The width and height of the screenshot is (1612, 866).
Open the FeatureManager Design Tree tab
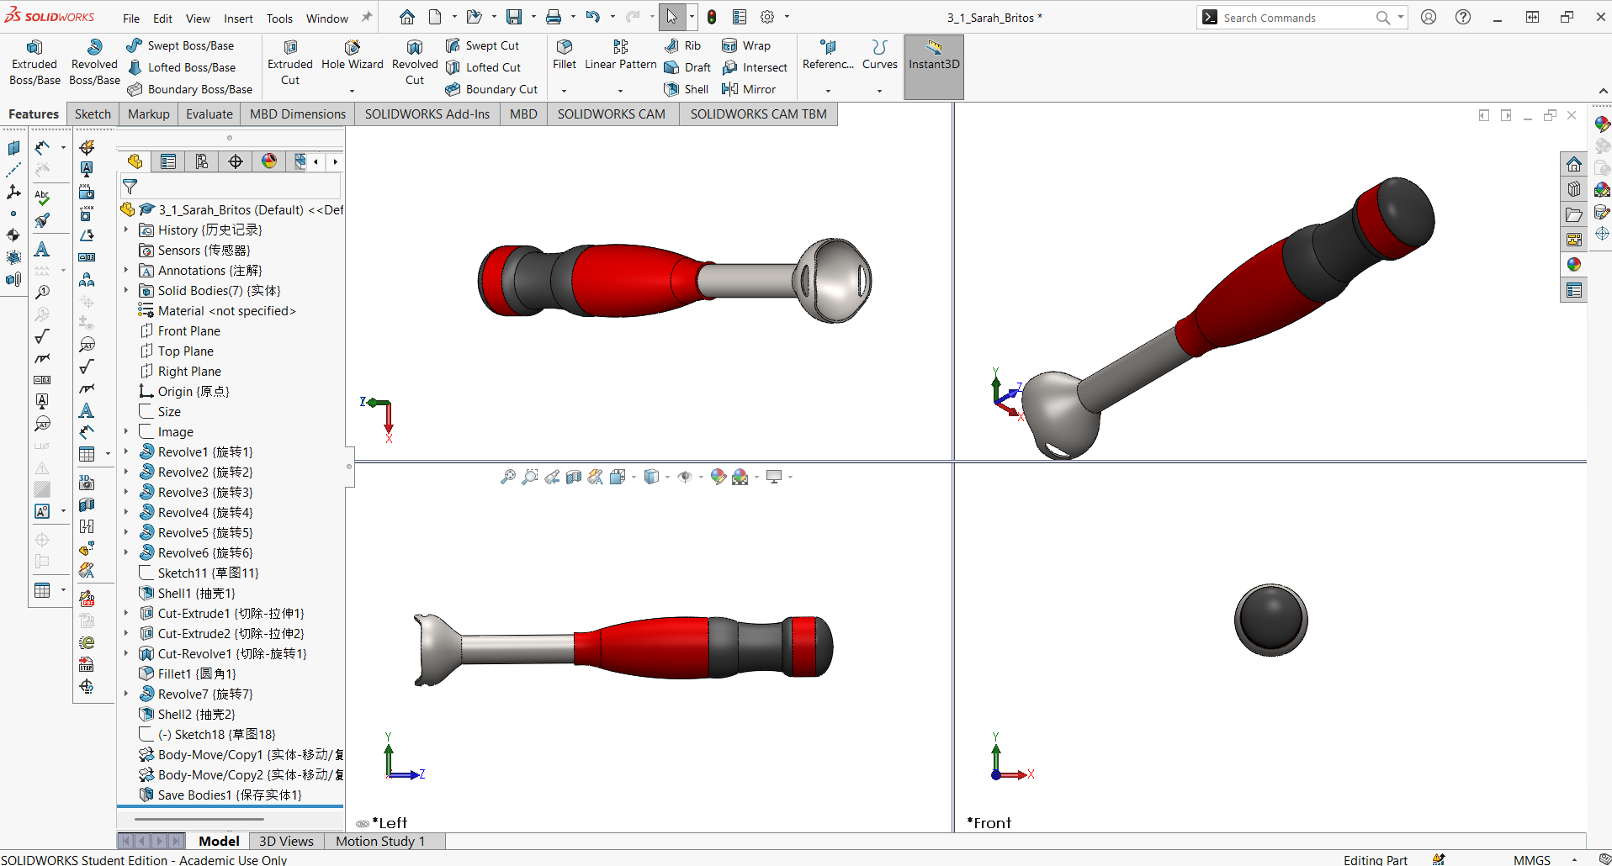pyautogui.click(x=135, y=161)
